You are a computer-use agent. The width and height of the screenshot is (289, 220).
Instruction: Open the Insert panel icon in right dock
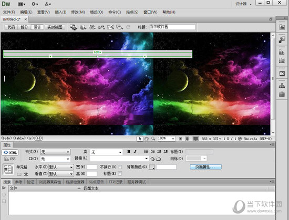coord(282,27)
